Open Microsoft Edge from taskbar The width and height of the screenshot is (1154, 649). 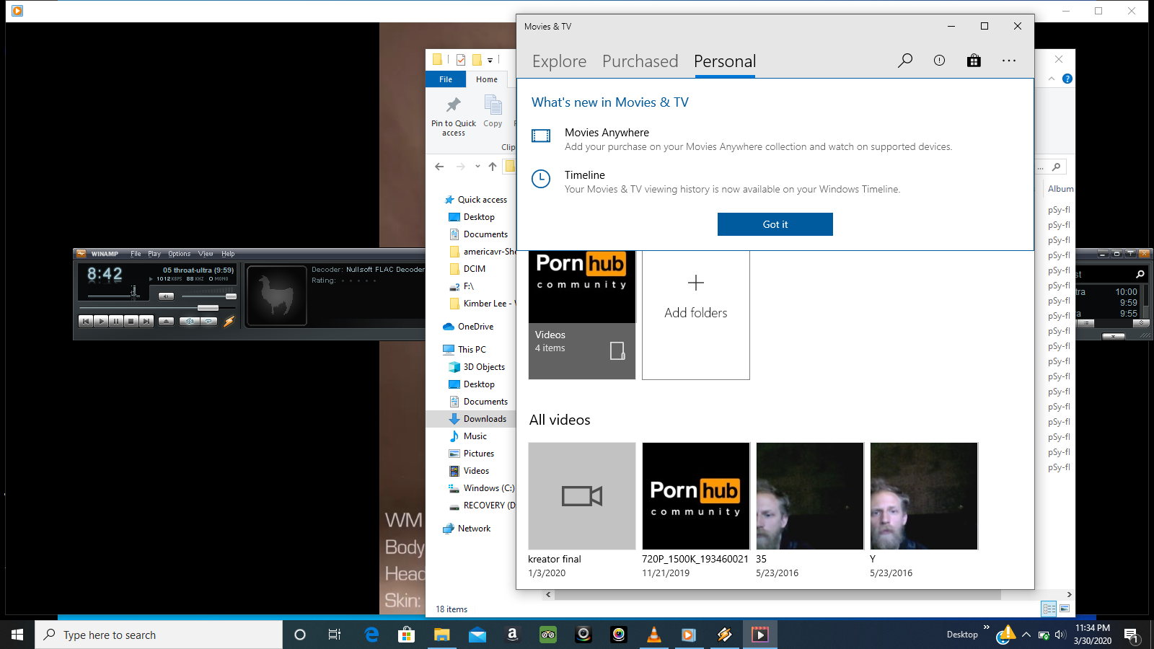[x=371, y=635]
